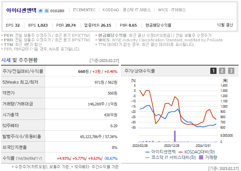This screenshot has width=241, height=171.
Task: Click the 외국인지분율 row label
Action: [15, 147]
